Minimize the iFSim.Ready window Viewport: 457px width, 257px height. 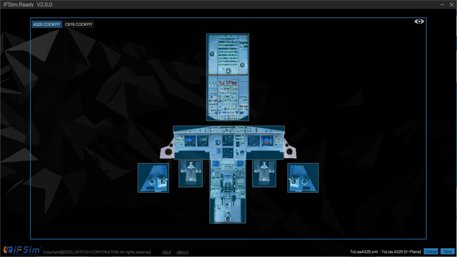[442, 4]
